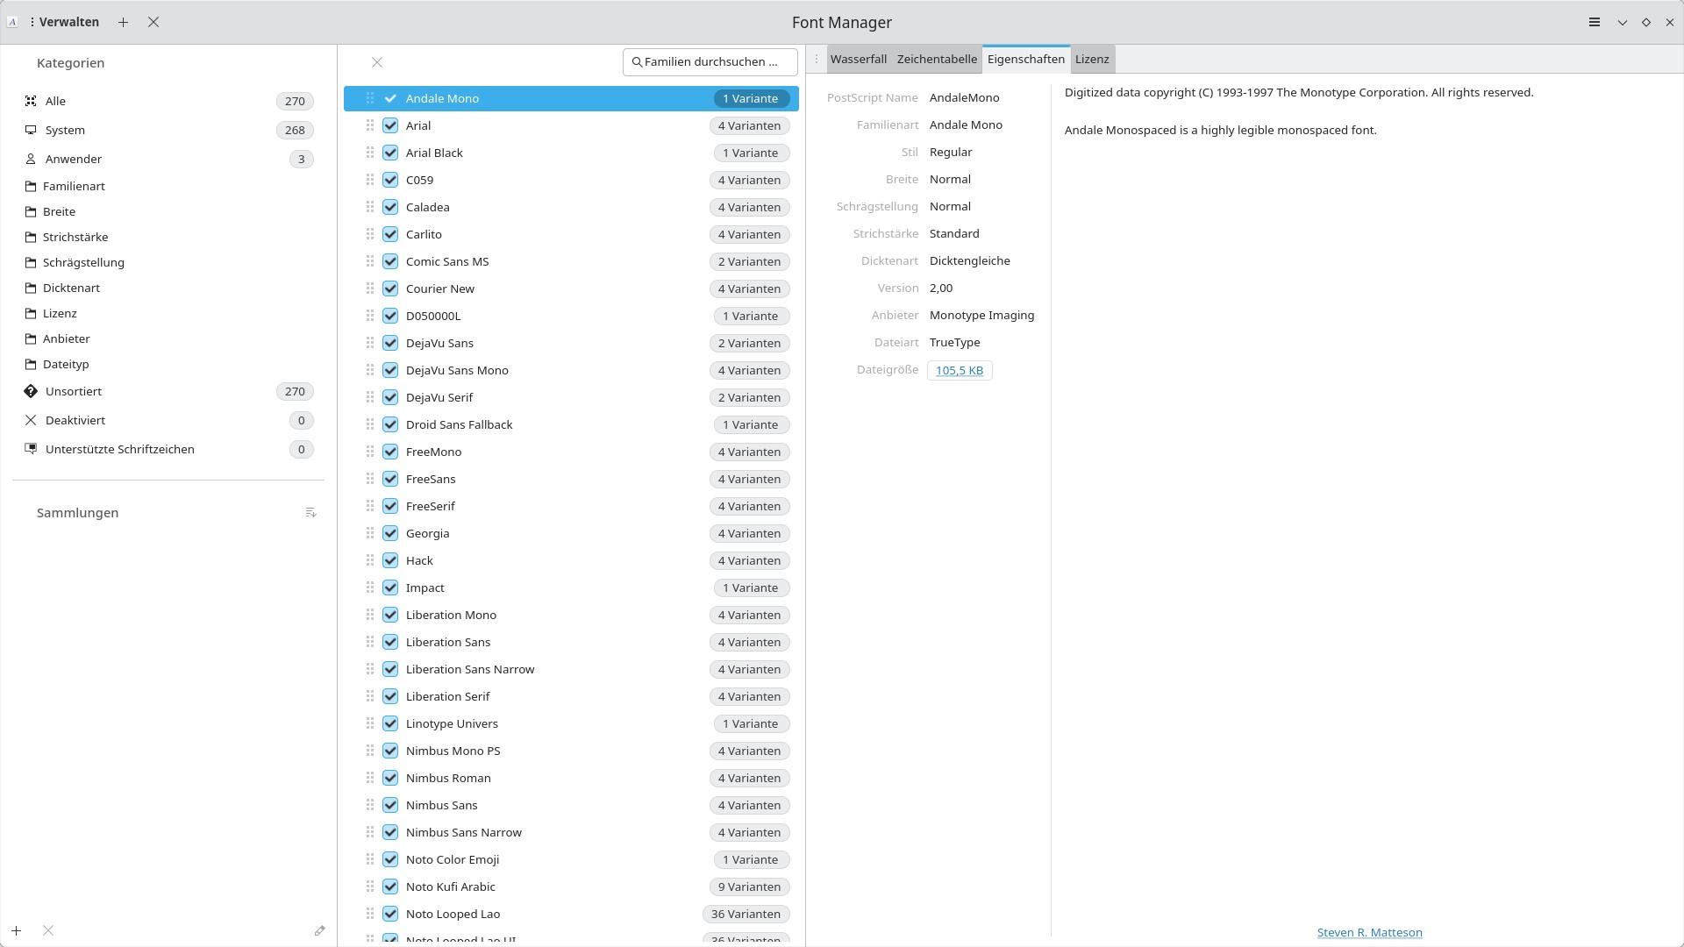
Task: Select the Linotype Univers font
Action: tap(571, 723)
